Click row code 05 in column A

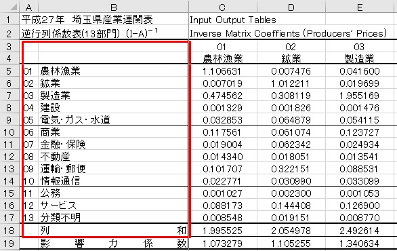tap(28, 120)
